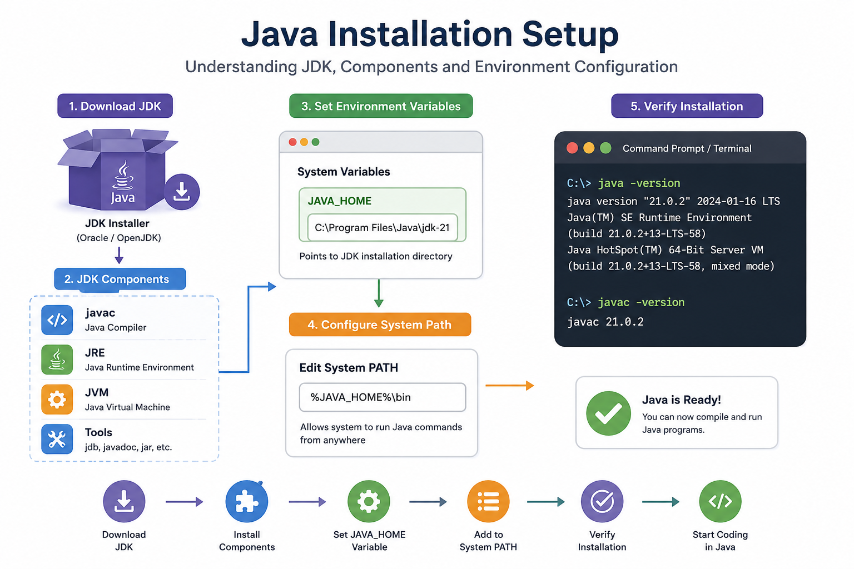Click the Verify Installation checkmark circle icon
The width and height of the screenshot is (854, 569).
pos(602,501)
